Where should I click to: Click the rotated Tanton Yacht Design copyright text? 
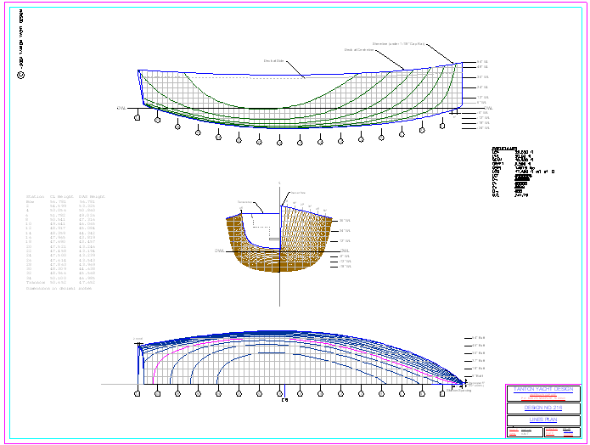[x=21, y=39]
